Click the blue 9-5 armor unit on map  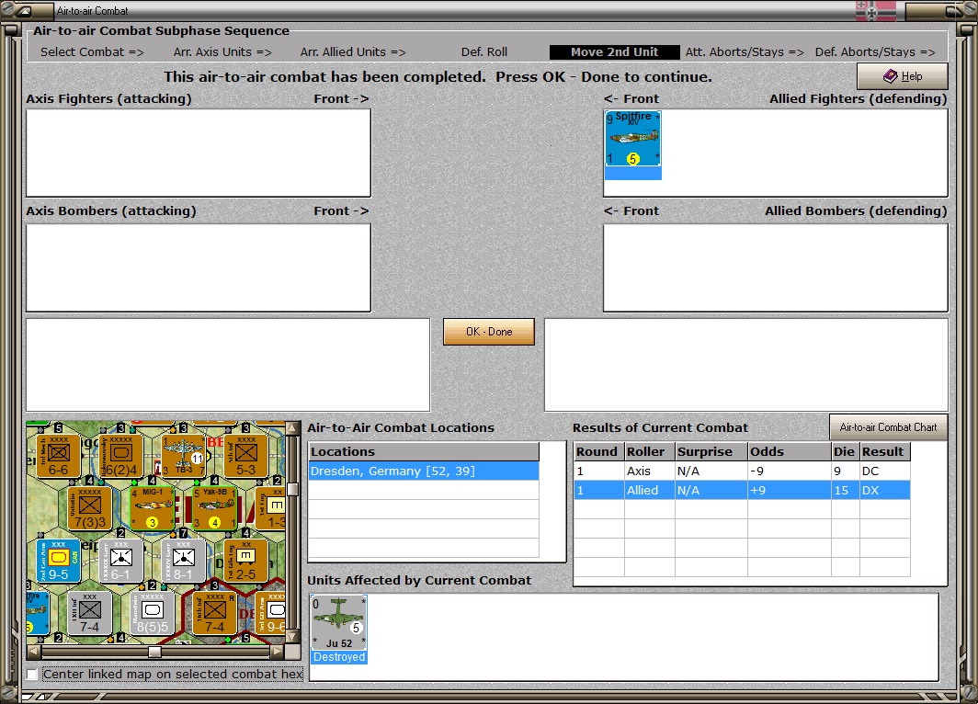pos(59,562)
